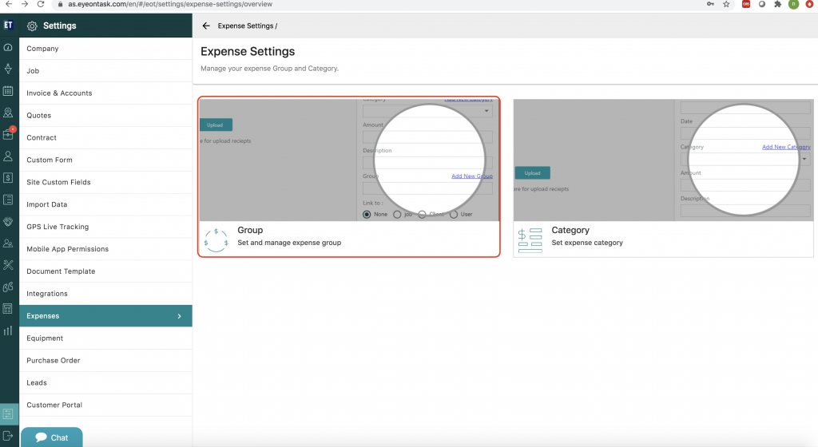
Task: Open the Custom Form settings
Action: coord(105,160)
